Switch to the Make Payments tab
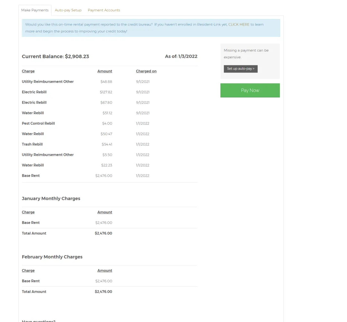This screenshot has width=347, height=322. (x=35, y=10)
